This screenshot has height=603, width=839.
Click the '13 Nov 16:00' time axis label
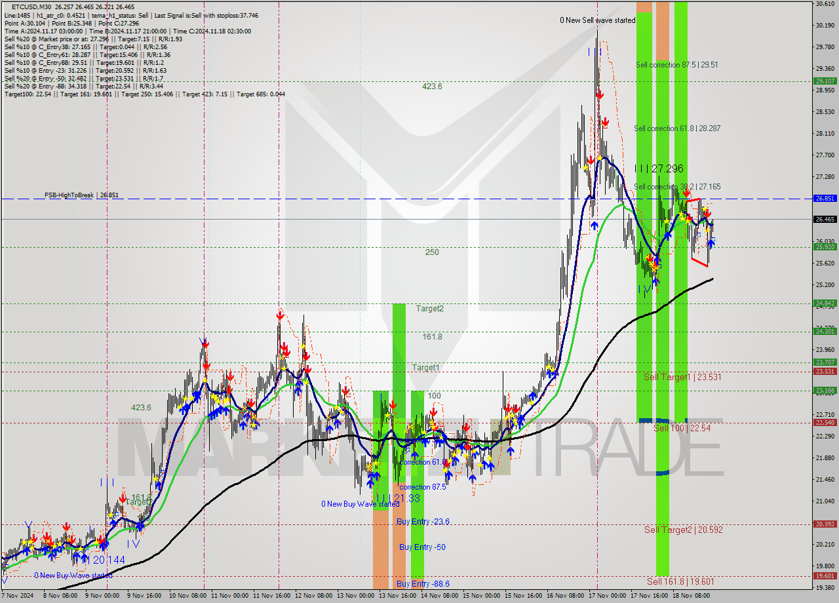click(x=397, y=596)
